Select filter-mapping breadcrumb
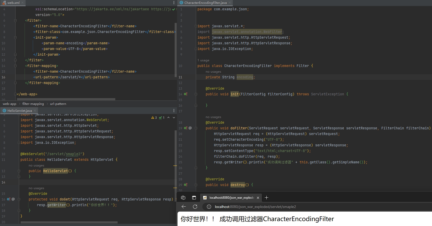 coord(33,104)
